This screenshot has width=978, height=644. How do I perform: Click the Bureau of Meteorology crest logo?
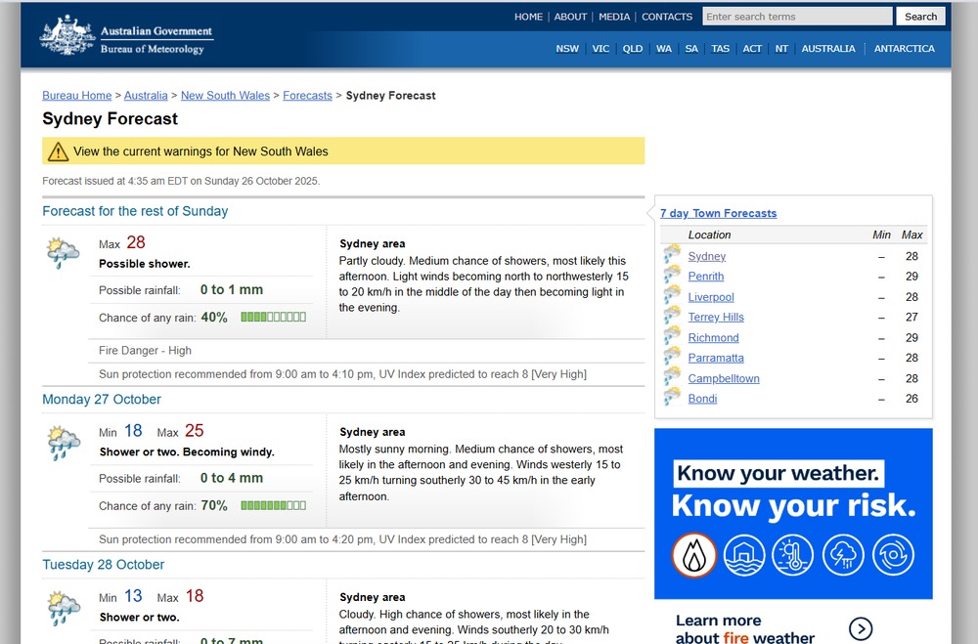tap(67, 34)
